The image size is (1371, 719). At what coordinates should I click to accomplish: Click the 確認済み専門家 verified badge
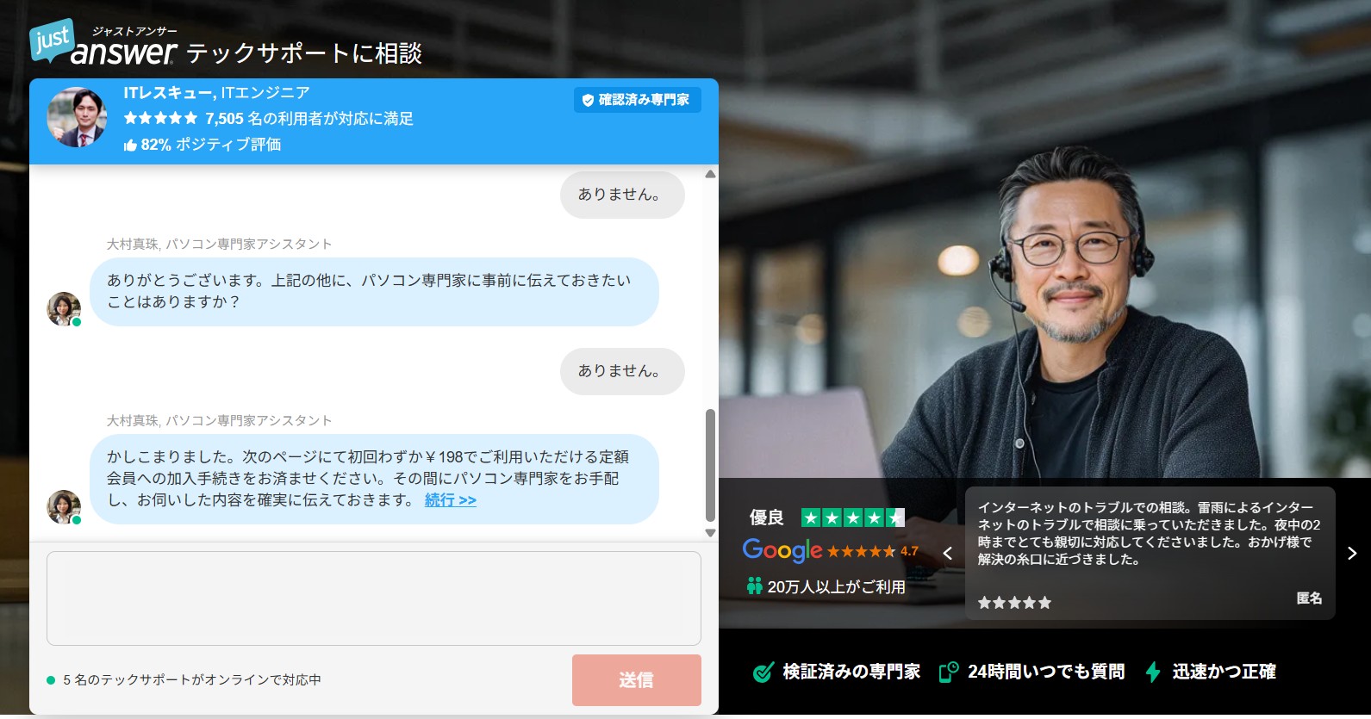pos(637,100)
